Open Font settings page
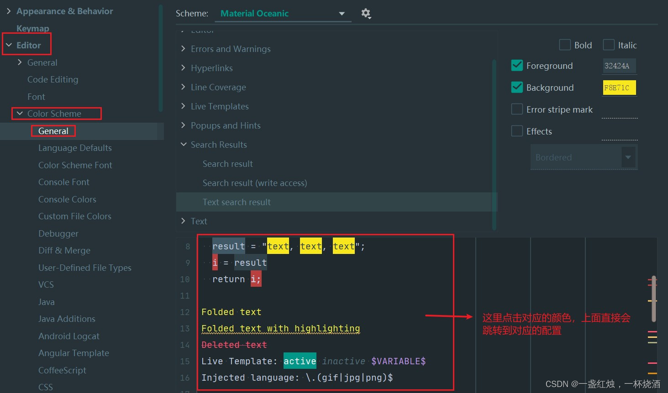 (x=36, y=97)
